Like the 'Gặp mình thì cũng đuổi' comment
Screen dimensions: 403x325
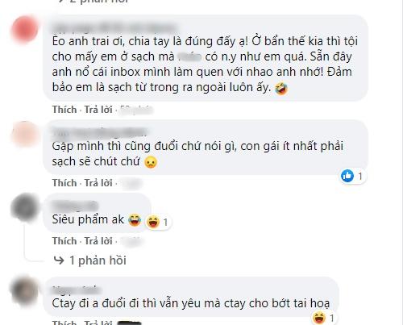pos(64,183)
